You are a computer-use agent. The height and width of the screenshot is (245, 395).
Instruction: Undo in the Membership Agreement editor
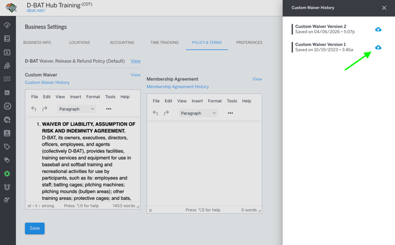(156, 113)
